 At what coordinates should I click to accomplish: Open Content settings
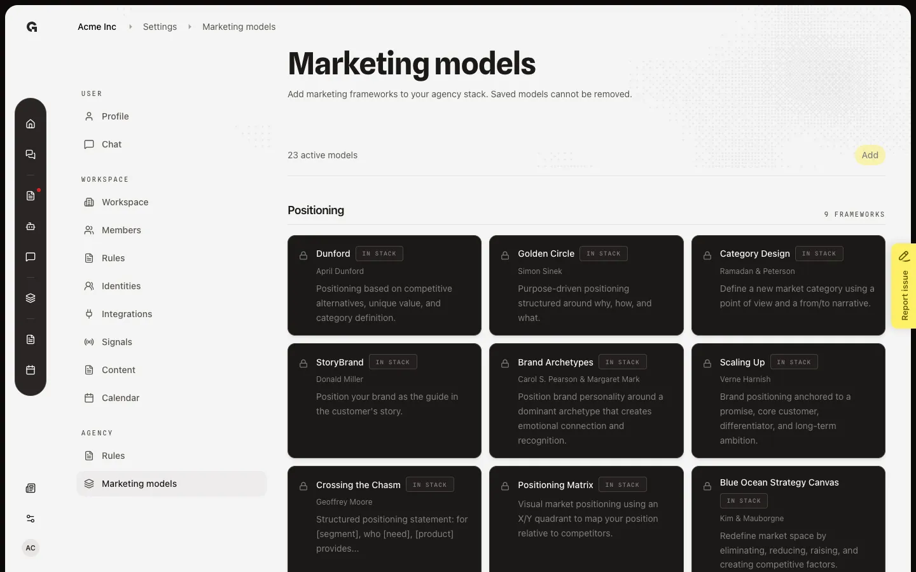tap(172, 370)
